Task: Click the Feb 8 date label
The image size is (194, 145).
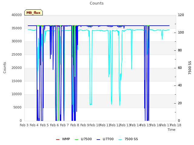Action: click(x=75, y=125)
